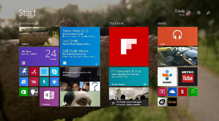Image resolution: width=219 pixels, height=121 pixels.
Task: Click the search magnifier button
Action: [208, 13]
